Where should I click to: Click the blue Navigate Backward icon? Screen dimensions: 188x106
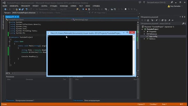pos(5,9)
